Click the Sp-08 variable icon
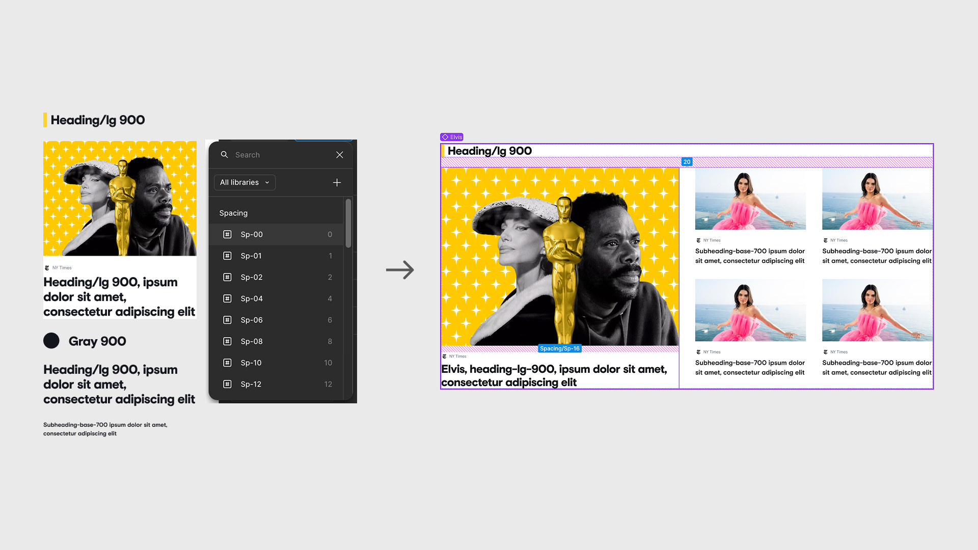The image size is (978, 550). (x=227, y=341)
